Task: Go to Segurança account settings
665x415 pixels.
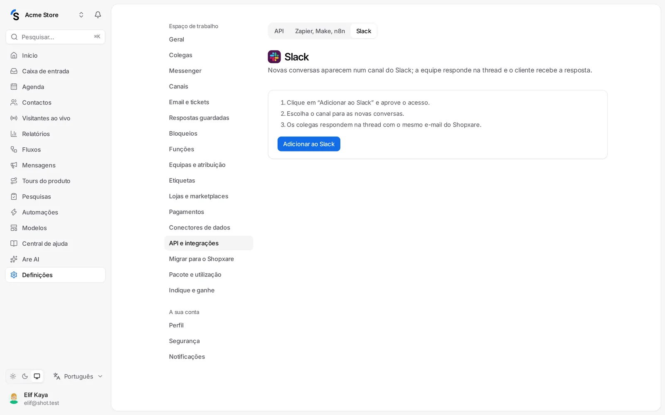Action: 209,341
